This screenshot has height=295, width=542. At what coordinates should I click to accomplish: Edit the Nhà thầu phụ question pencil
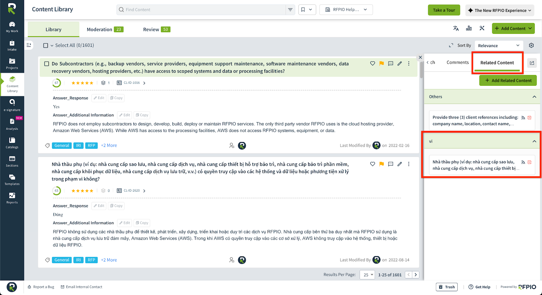tap(400, 164)
